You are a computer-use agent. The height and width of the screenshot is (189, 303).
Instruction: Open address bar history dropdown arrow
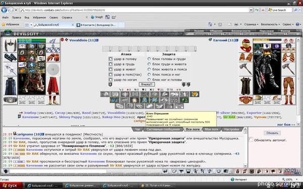(251, 10)
